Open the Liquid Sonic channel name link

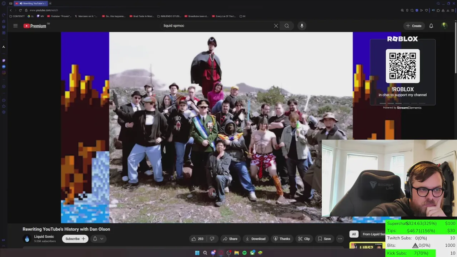pos(44,237)
